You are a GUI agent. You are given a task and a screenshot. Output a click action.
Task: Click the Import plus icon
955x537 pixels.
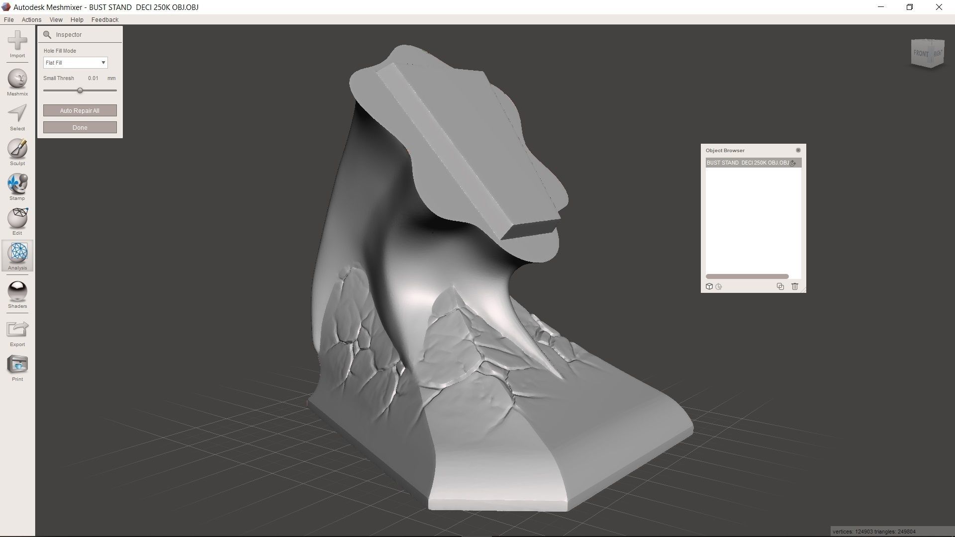pos(17,41)
